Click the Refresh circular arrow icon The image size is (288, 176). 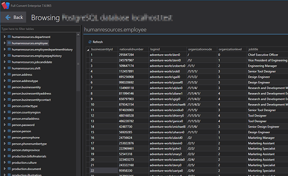tap(90, 42)
